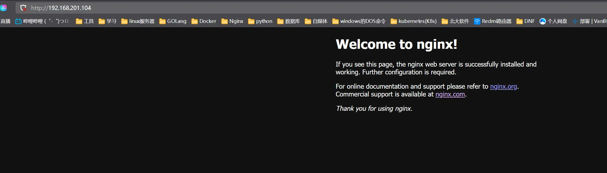607x173 pixels.
Task: Click the AI assistant icon
Action: point(4,8)
